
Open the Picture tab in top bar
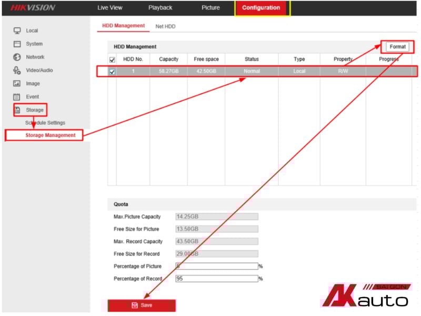pyautogui.click(x=210, y=8)
